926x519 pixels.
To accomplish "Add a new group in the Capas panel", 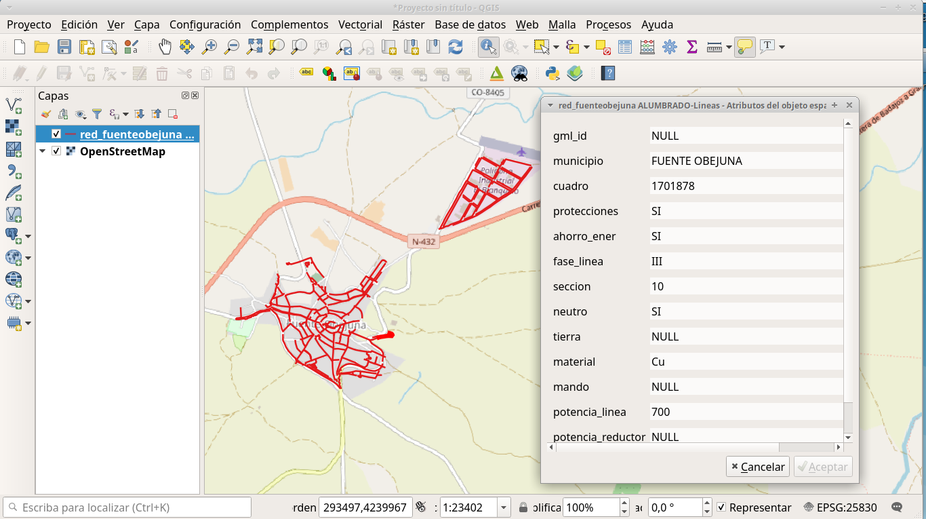I will point(62,113).
